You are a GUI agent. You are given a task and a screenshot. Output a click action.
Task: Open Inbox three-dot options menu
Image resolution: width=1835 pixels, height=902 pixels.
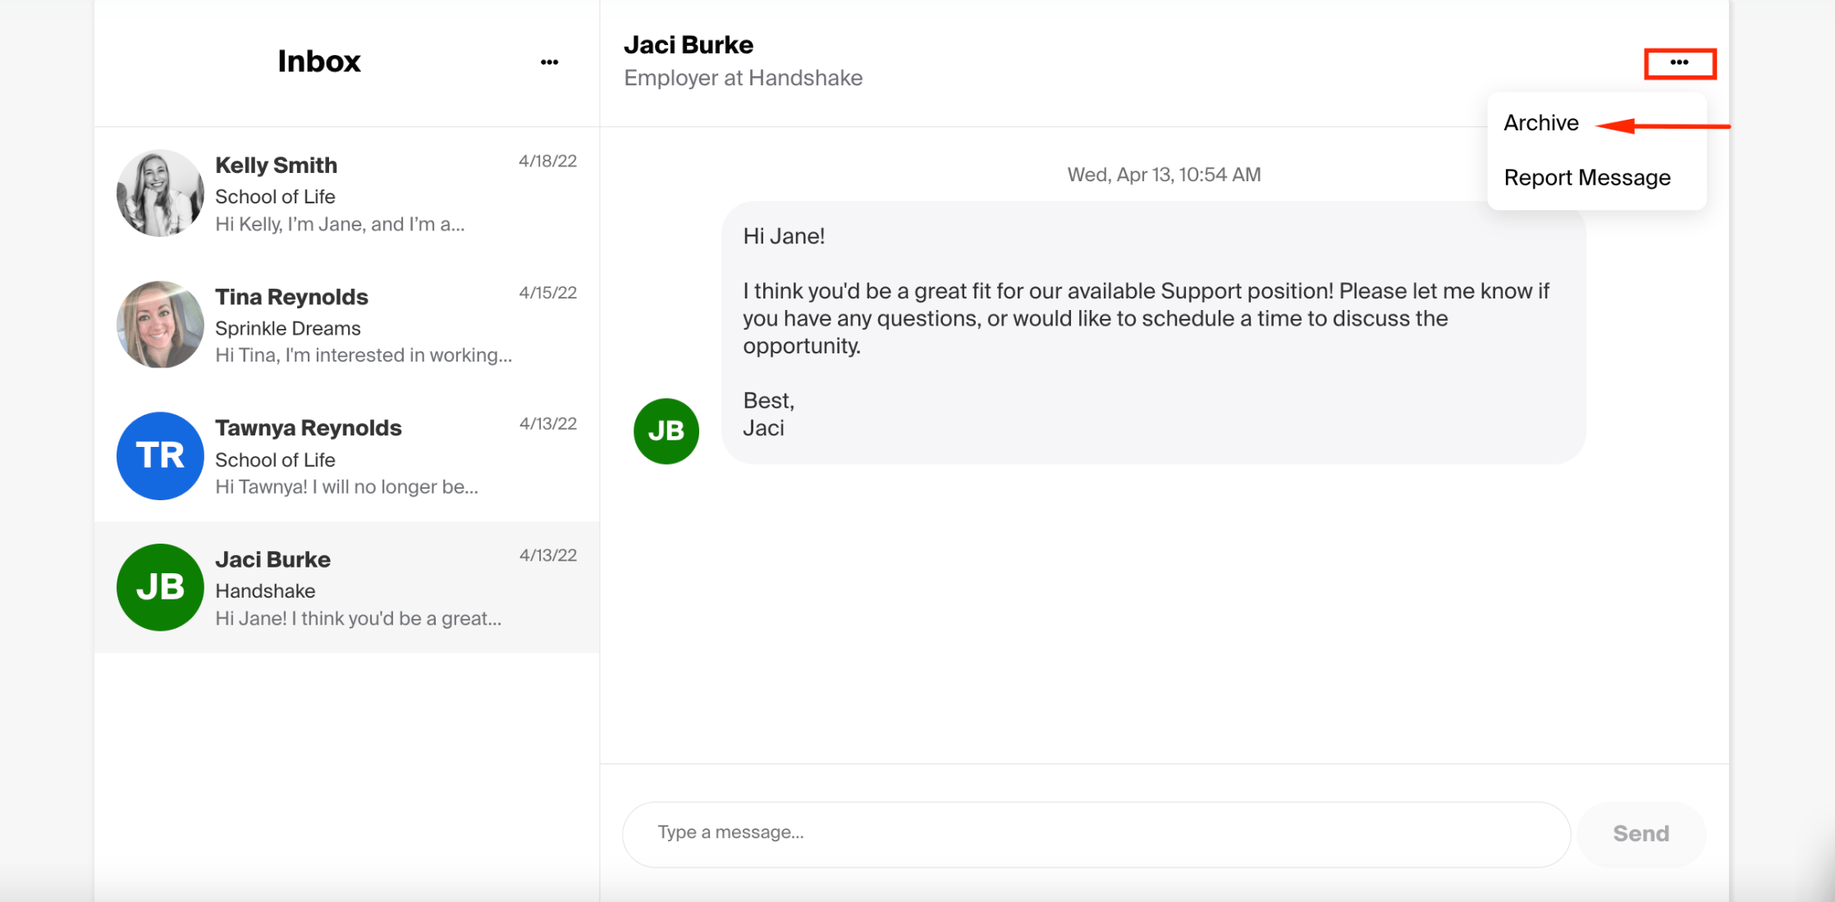549,62
